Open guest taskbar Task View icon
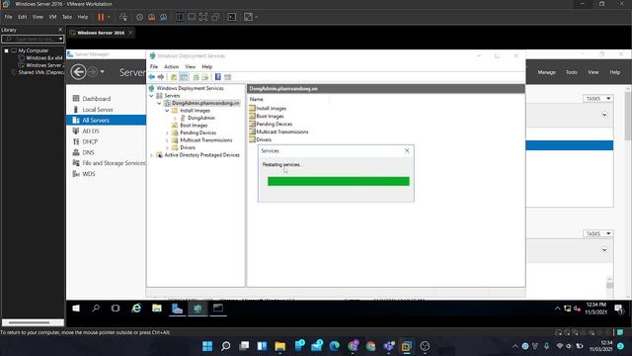 coord(116,309)
